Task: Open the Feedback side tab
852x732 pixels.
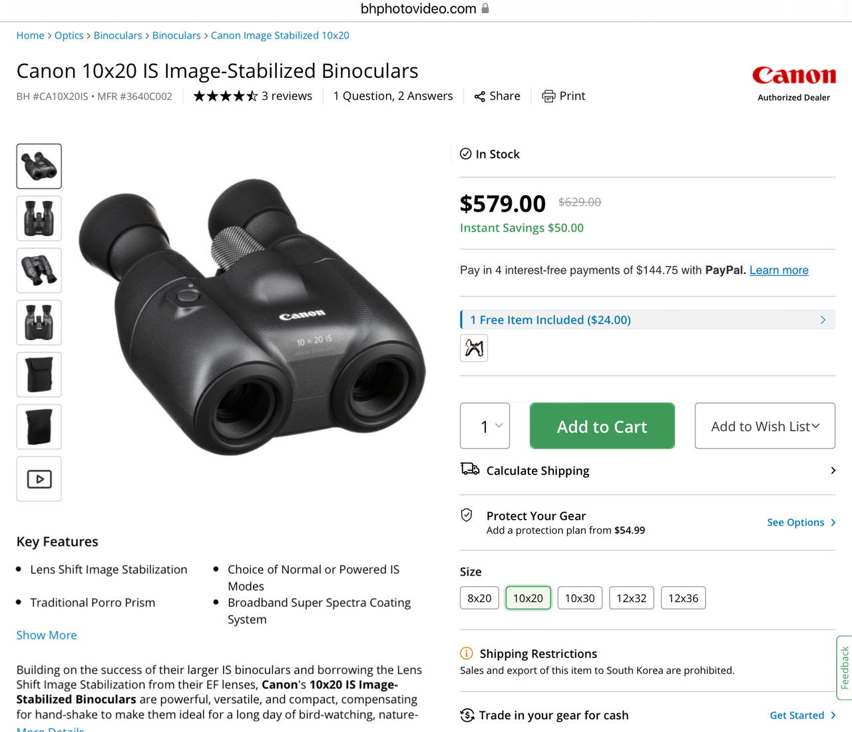Action: click(x=844, y=667)
